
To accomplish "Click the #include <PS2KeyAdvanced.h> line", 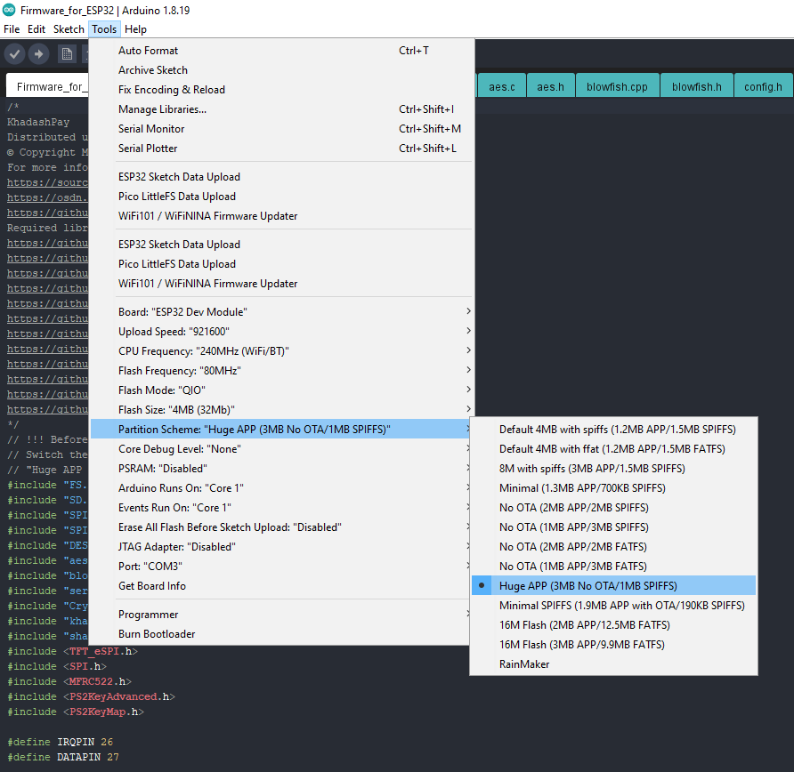I will [x=91, y=696].
